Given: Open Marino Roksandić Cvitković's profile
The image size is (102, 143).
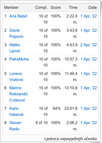Looking at the screenshot, I should pyautogui.click(x=19, y=94).
